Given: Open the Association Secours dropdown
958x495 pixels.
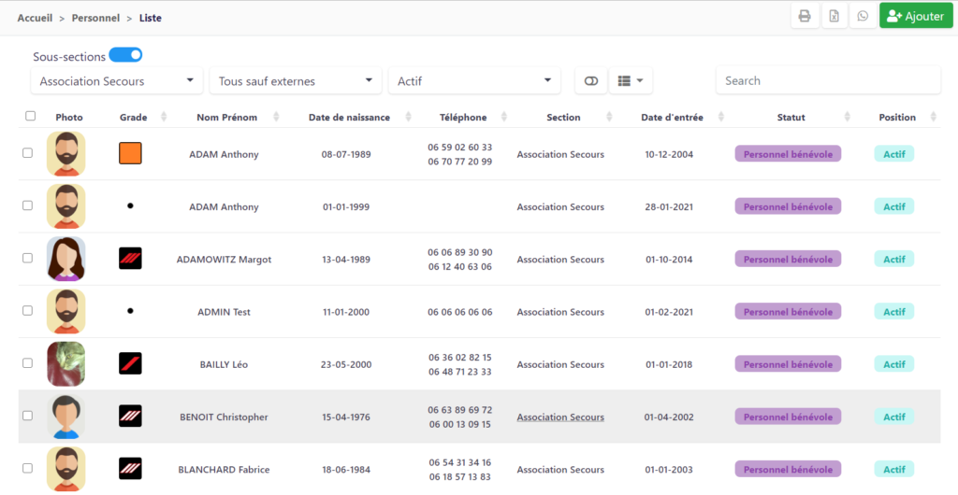Looking at the screenshot, I should pos(117,81).
